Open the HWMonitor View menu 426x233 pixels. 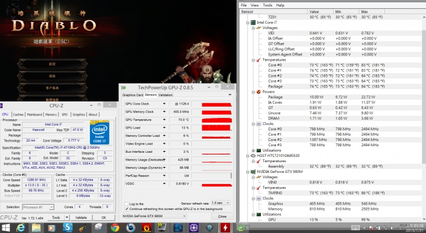(254, 5)
